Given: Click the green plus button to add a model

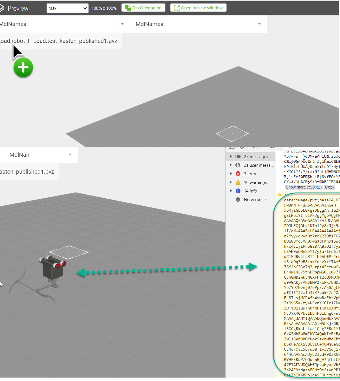Looking at the screenshot, I should [x=23, y=68].
